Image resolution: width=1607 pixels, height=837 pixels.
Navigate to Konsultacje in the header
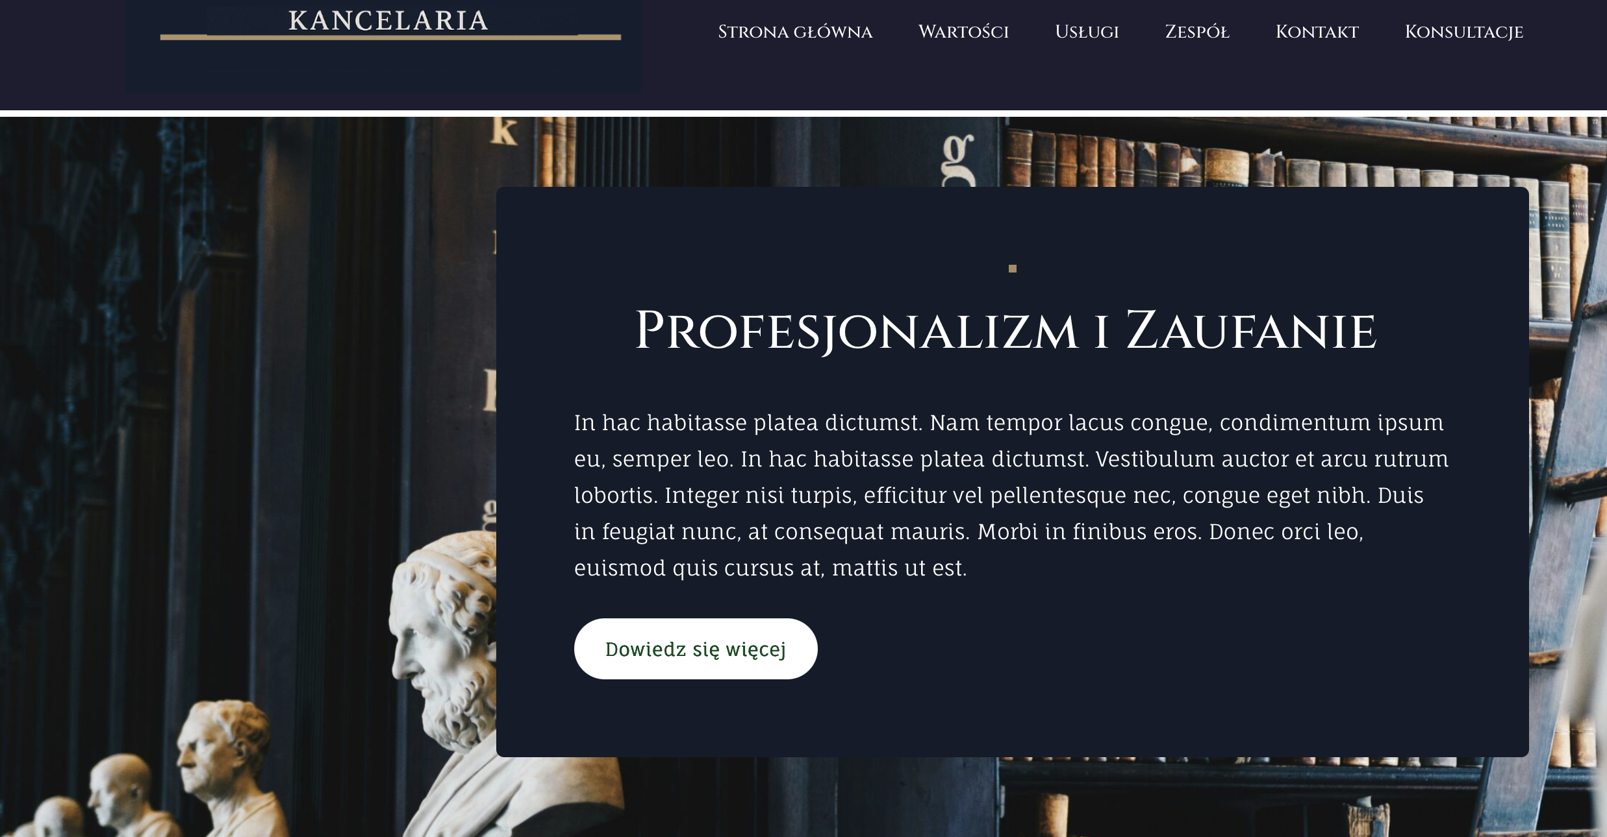coord(1463,32)
